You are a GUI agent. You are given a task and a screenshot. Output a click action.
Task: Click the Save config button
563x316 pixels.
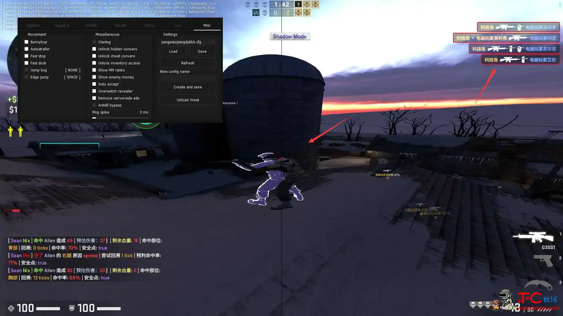(202, 51)
